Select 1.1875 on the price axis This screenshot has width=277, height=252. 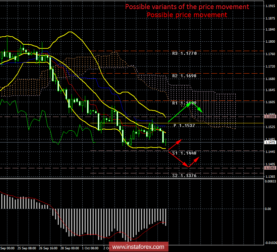(x=270, y=18)
